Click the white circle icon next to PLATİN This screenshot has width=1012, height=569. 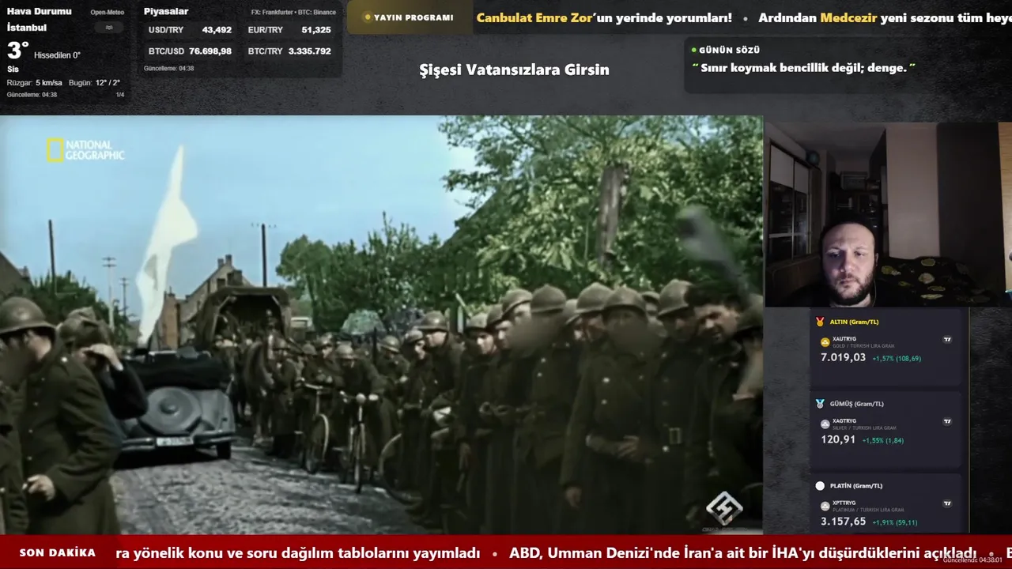pos(820,486)
